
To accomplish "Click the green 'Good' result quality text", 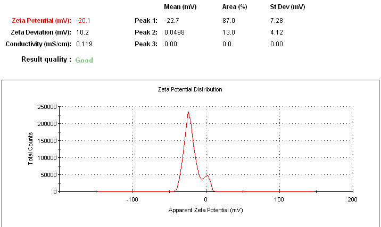I will tap(84, 60).
